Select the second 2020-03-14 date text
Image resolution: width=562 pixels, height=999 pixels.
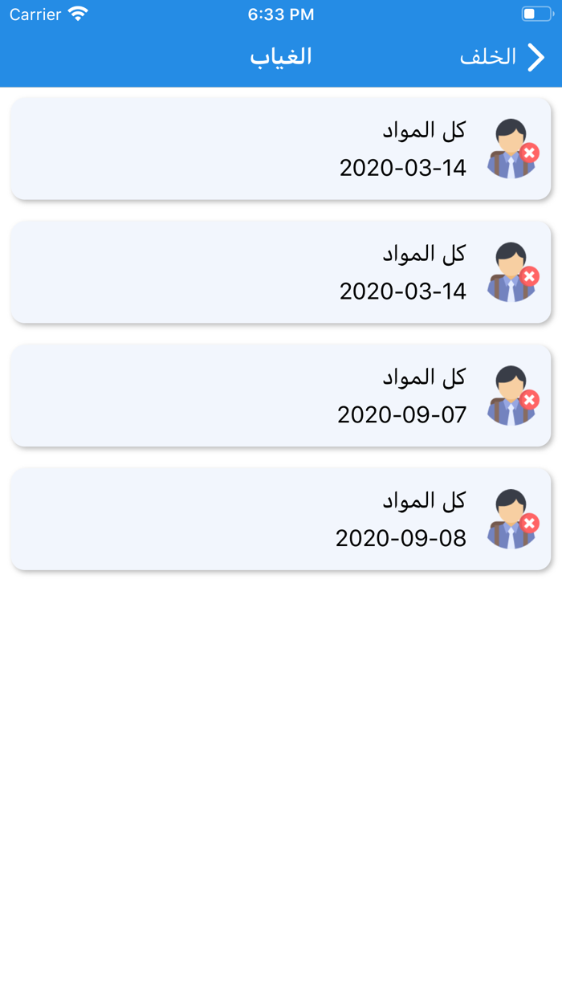click(402, 292)
